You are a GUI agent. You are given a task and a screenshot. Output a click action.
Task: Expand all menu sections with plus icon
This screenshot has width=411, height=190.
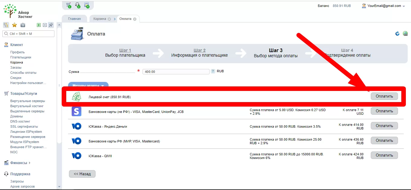39,25
